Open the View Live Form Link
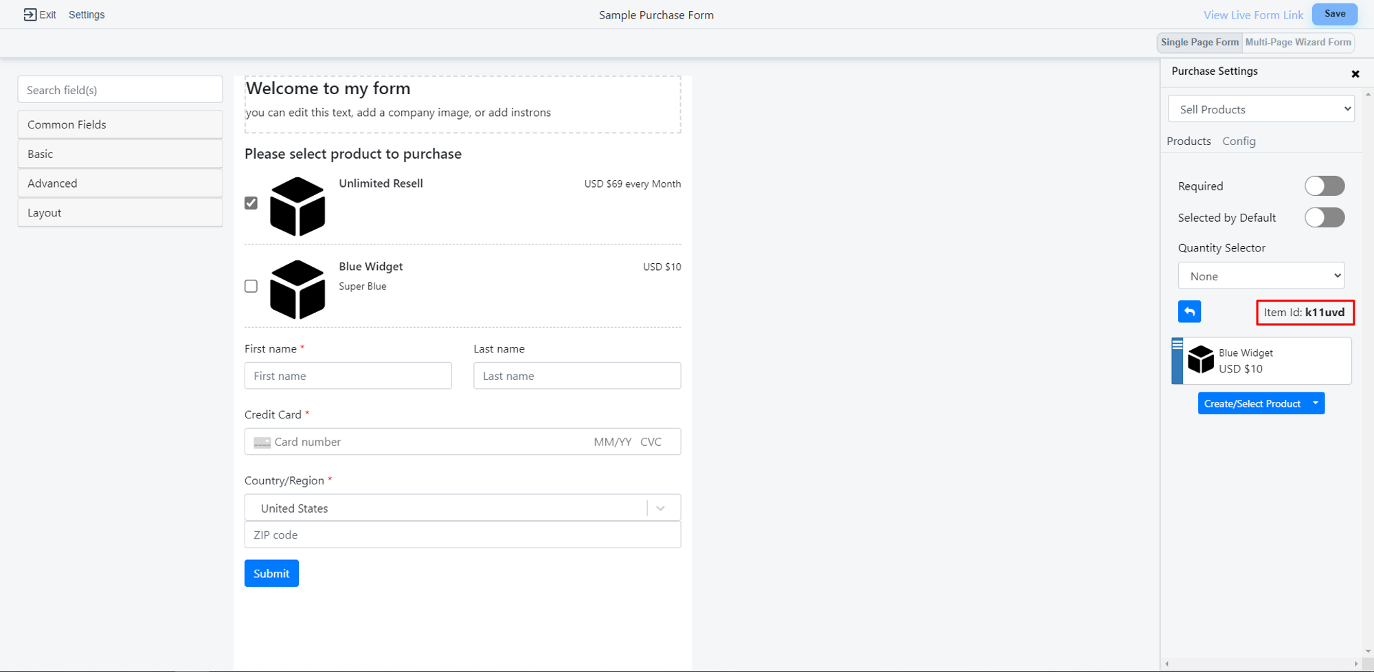The width and height of the screenshot is (1374, 672). click(1253, 15)
